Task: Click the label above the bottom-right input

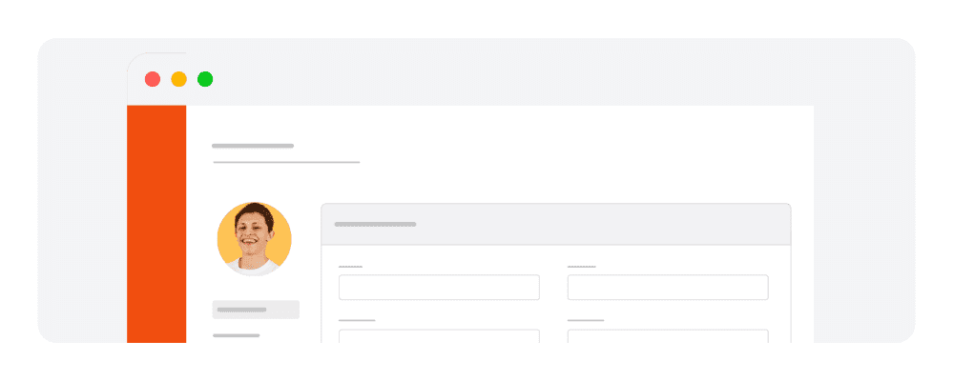Action: pos(586,320)
